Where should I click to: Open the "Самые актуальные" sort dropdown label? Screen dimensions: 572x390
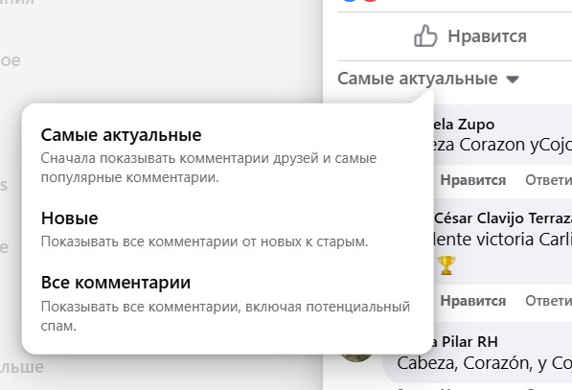(x=418, y=79)
